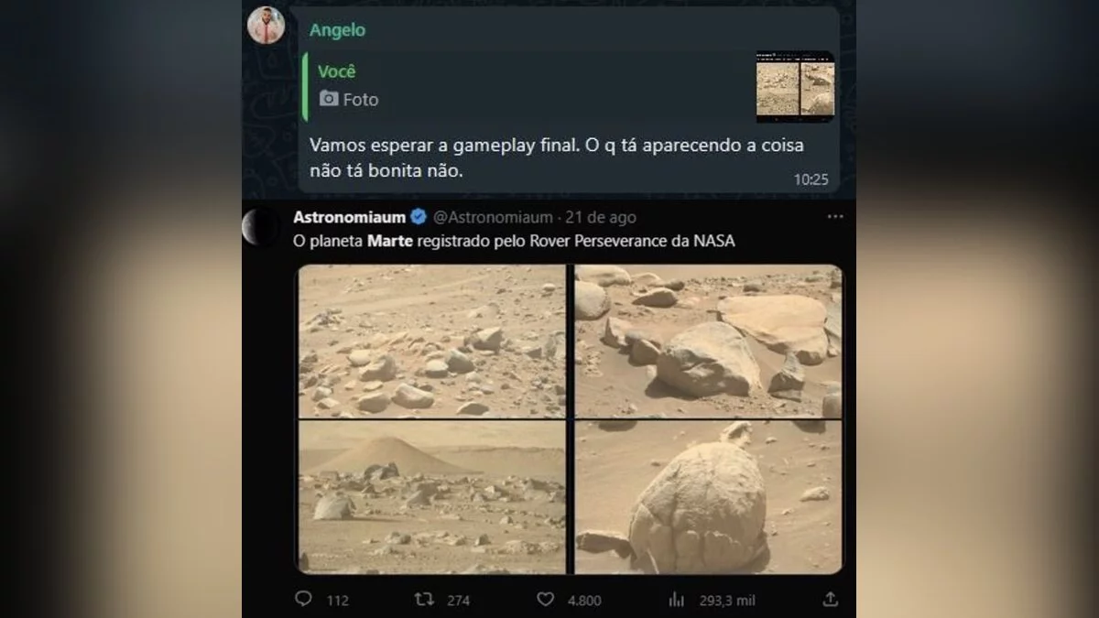Image resolution: width=1099 pixels, height=618 pixels.
Task: Open Angelo's profile picture
Action: tap(266, 26)
